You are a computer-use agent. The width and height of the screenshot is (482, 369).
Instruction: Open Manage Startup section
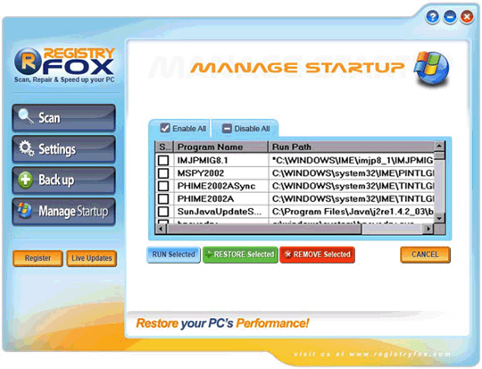64,212
